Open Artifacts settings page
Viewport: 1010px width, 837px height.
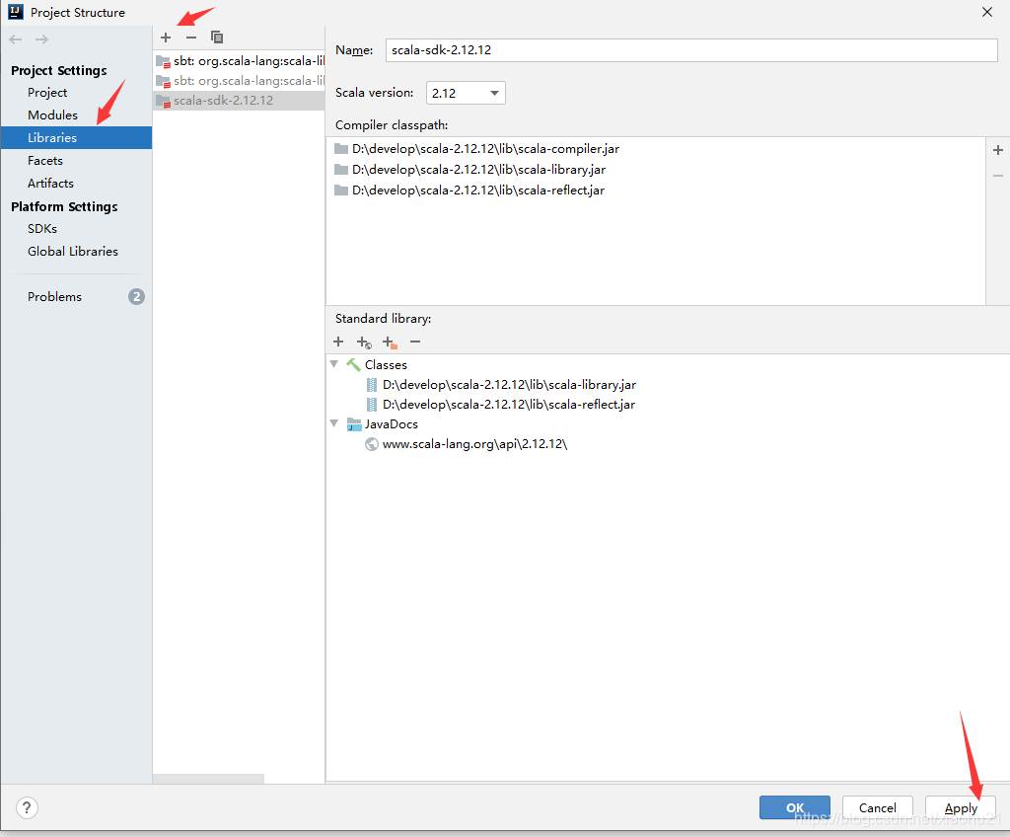click(50, 184)
